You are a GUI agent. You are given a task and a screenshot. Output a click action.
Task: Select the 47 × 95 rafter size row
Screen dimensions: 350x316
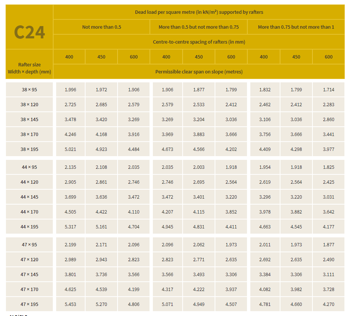click(29, 245)
